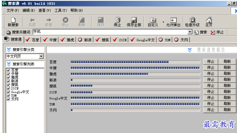Open the 工具(T) menu
The image size is (237, 133).
coord(60,10)
